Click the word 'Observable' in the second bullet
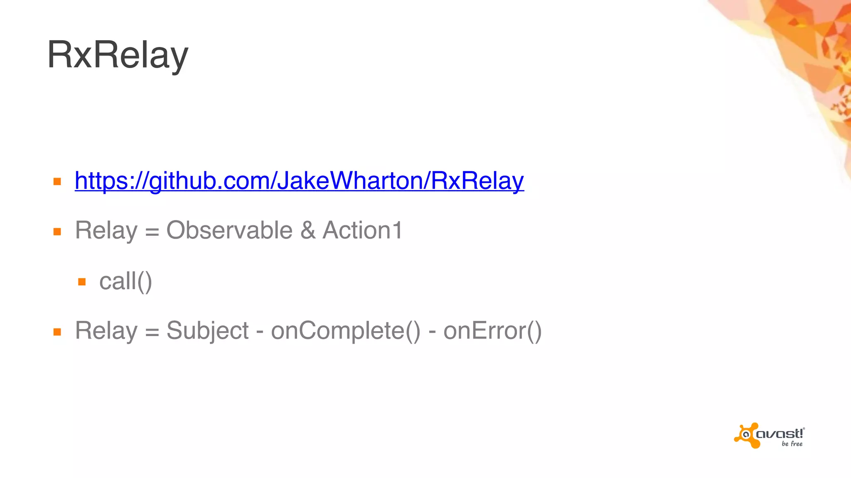 tap(229, 230)
